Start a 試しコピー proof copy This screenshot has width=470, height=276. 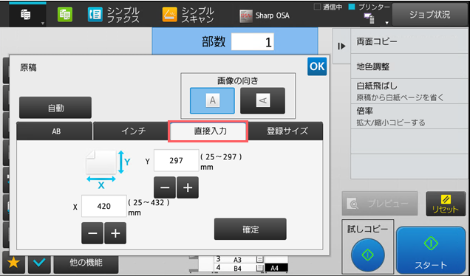(368, 255)
